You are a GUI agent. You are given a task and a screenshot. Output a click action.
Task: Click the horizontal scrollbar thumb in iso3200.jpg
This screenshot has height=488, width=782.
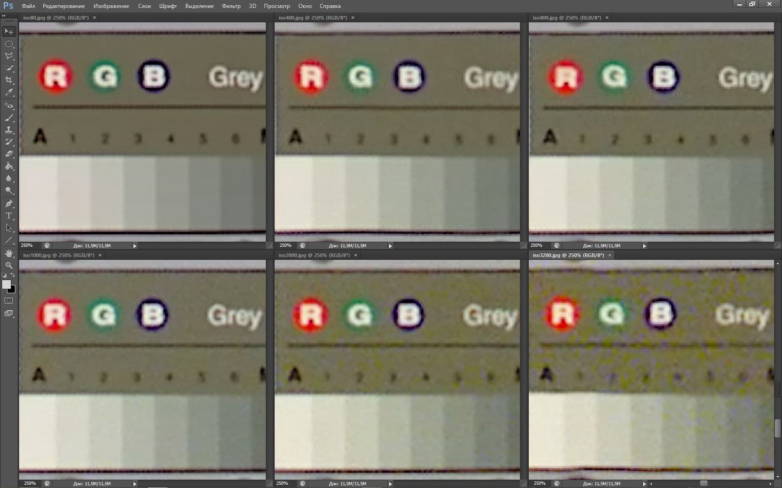pos(704,484)
